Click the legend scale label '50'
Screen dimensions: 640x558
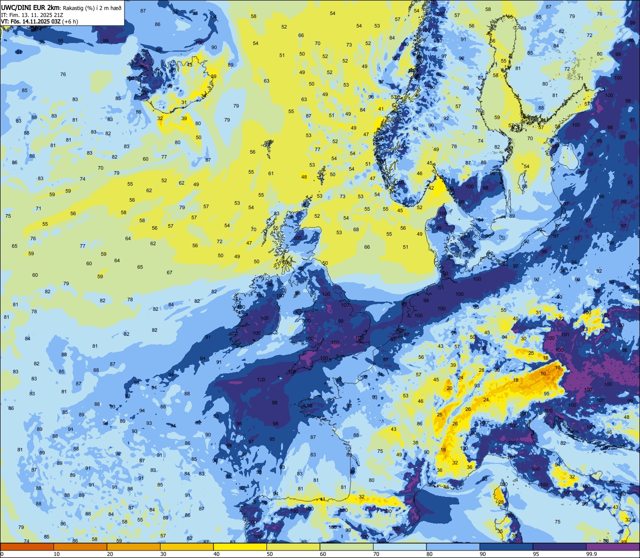coord(269,554)
